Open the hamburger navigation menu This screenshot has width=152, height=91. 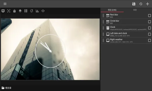pos(5,4)
